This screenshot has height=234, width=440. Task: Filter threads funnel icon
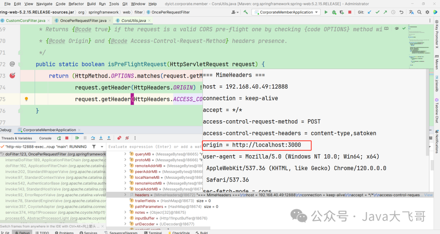coord(94,147)
